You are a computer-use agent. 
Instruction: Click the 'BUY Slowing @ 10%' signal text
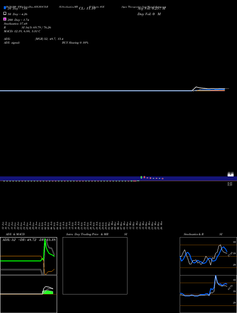pos(75,43)
